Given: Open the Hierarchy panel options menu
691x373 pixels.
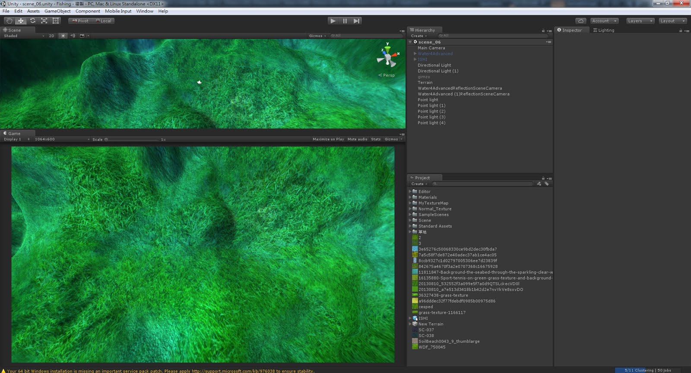Looking at the screenshot, I should pyautogui.click(x=549, y=31).
